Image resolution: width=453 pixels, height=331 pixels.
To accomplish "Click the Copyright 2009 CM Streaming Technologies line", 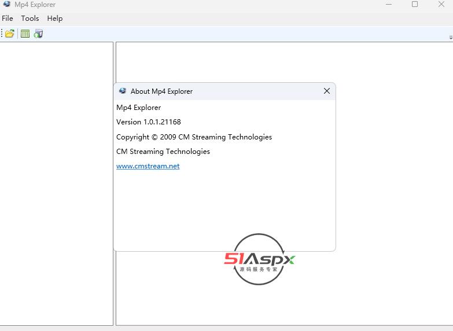I will [194, 137].
